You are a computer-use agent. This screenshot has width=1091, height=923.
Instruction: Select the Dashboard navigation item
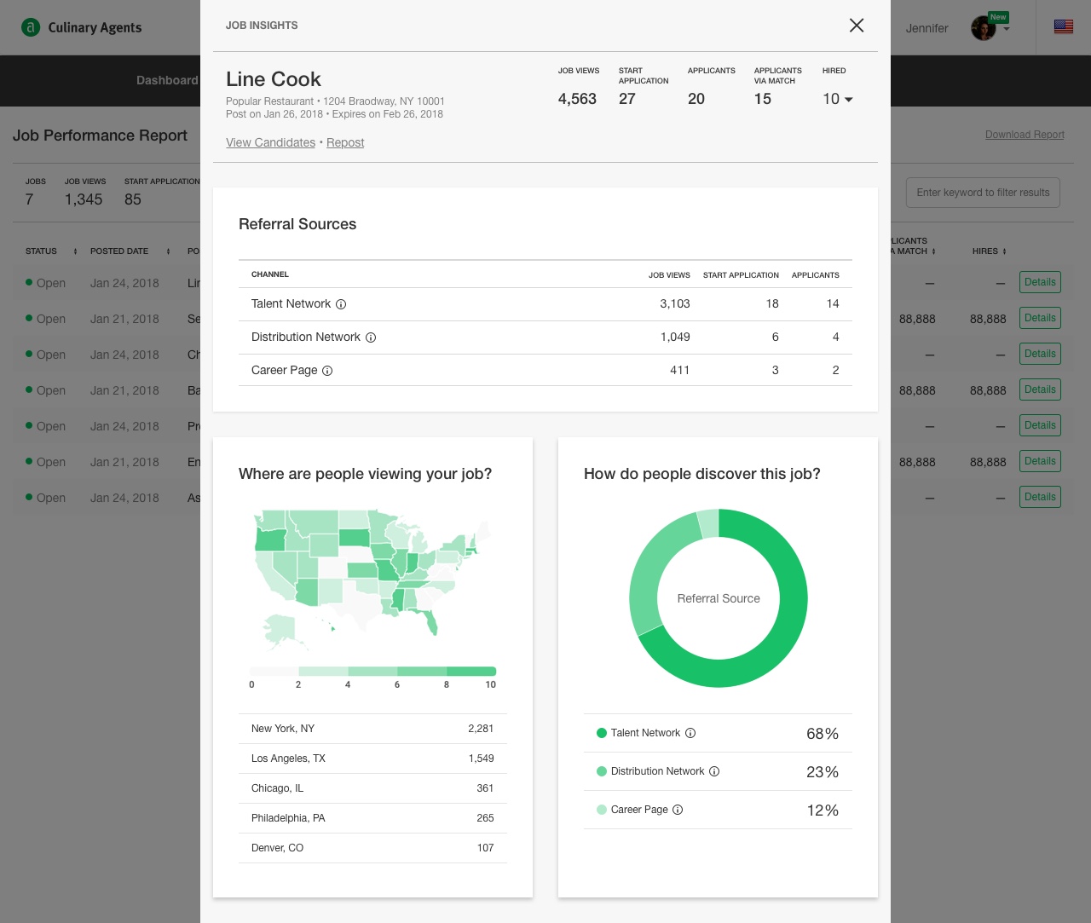click(166, 80)
